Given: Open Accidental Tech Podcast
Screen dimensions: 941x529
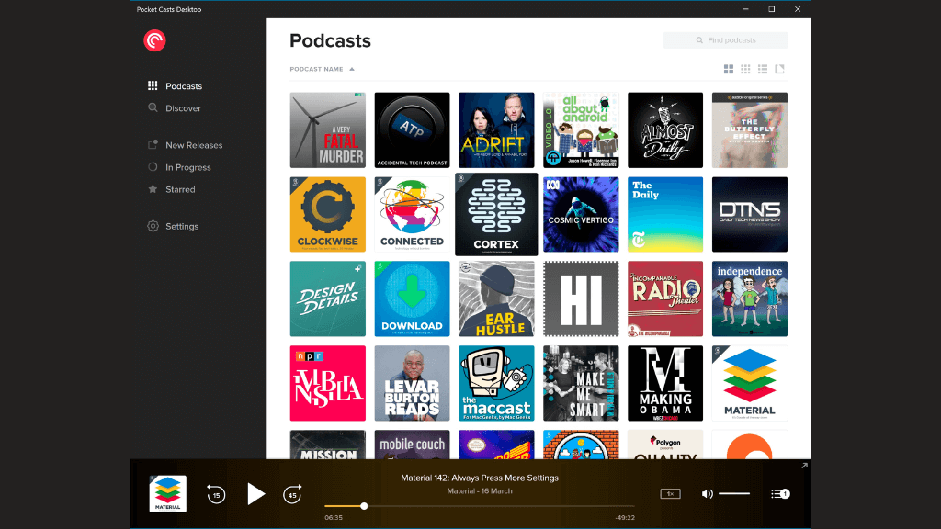Looking at the screenshot, I should coord(412,130).
